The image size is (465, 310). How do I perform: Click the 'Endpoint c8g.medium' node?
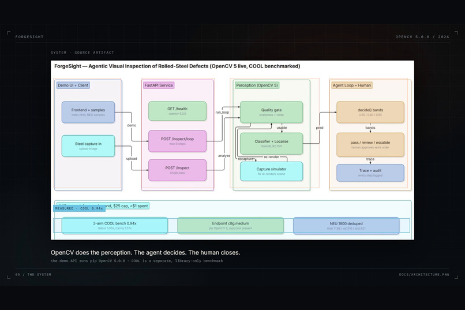[x=230, y=226]
